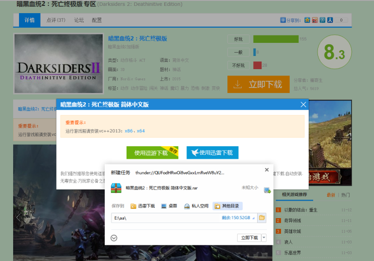
Task: Vote 好玩 for the game
Action: [238, 39]
